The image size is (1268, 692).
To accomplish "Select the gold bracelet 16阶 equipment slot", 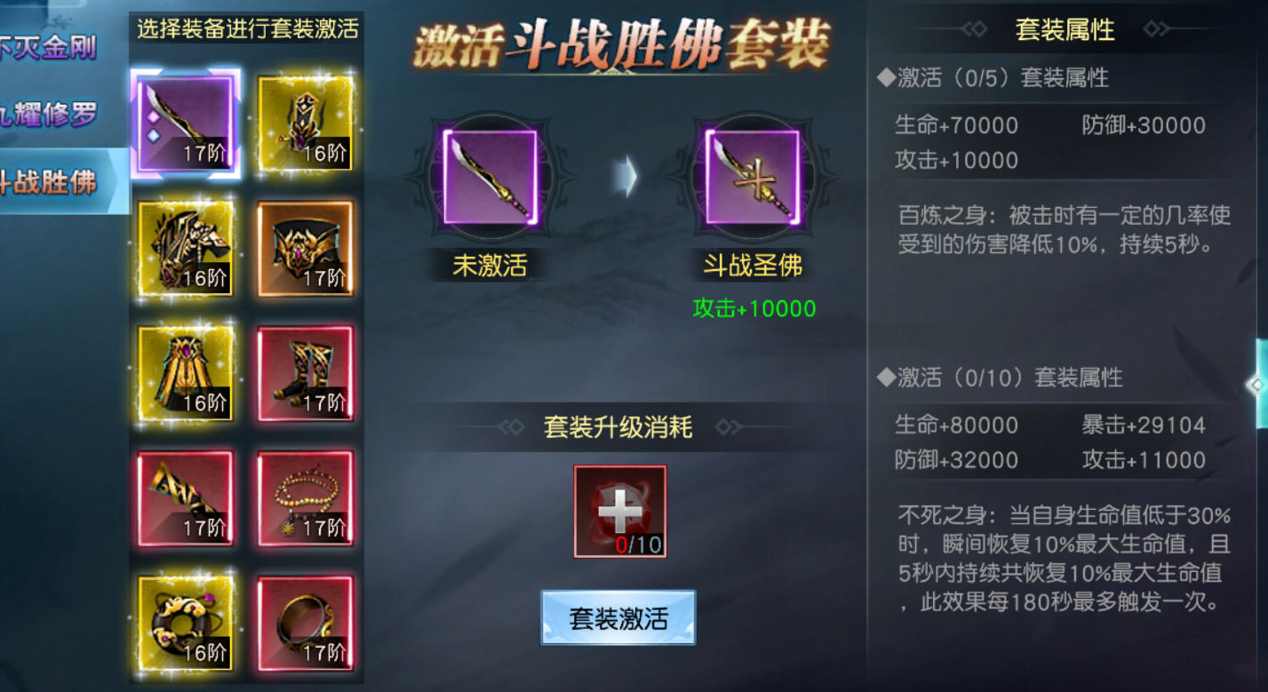I will coord(186,623).
